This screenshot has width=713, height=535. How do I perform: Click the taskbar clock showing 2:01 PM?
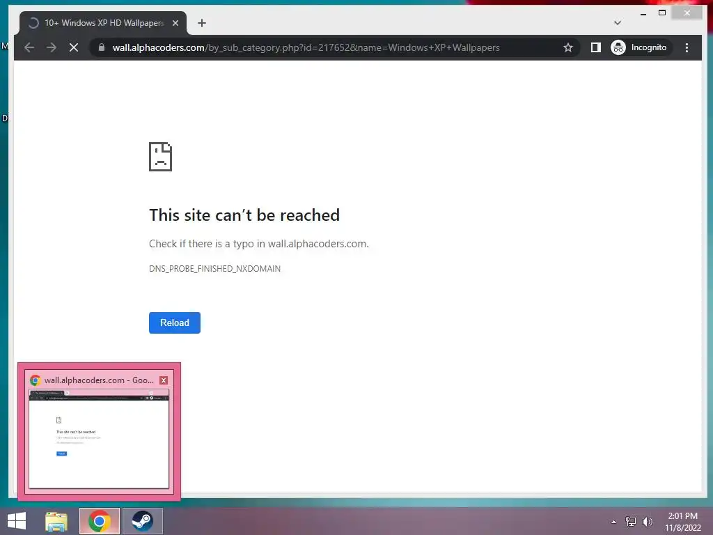(682, 521)
